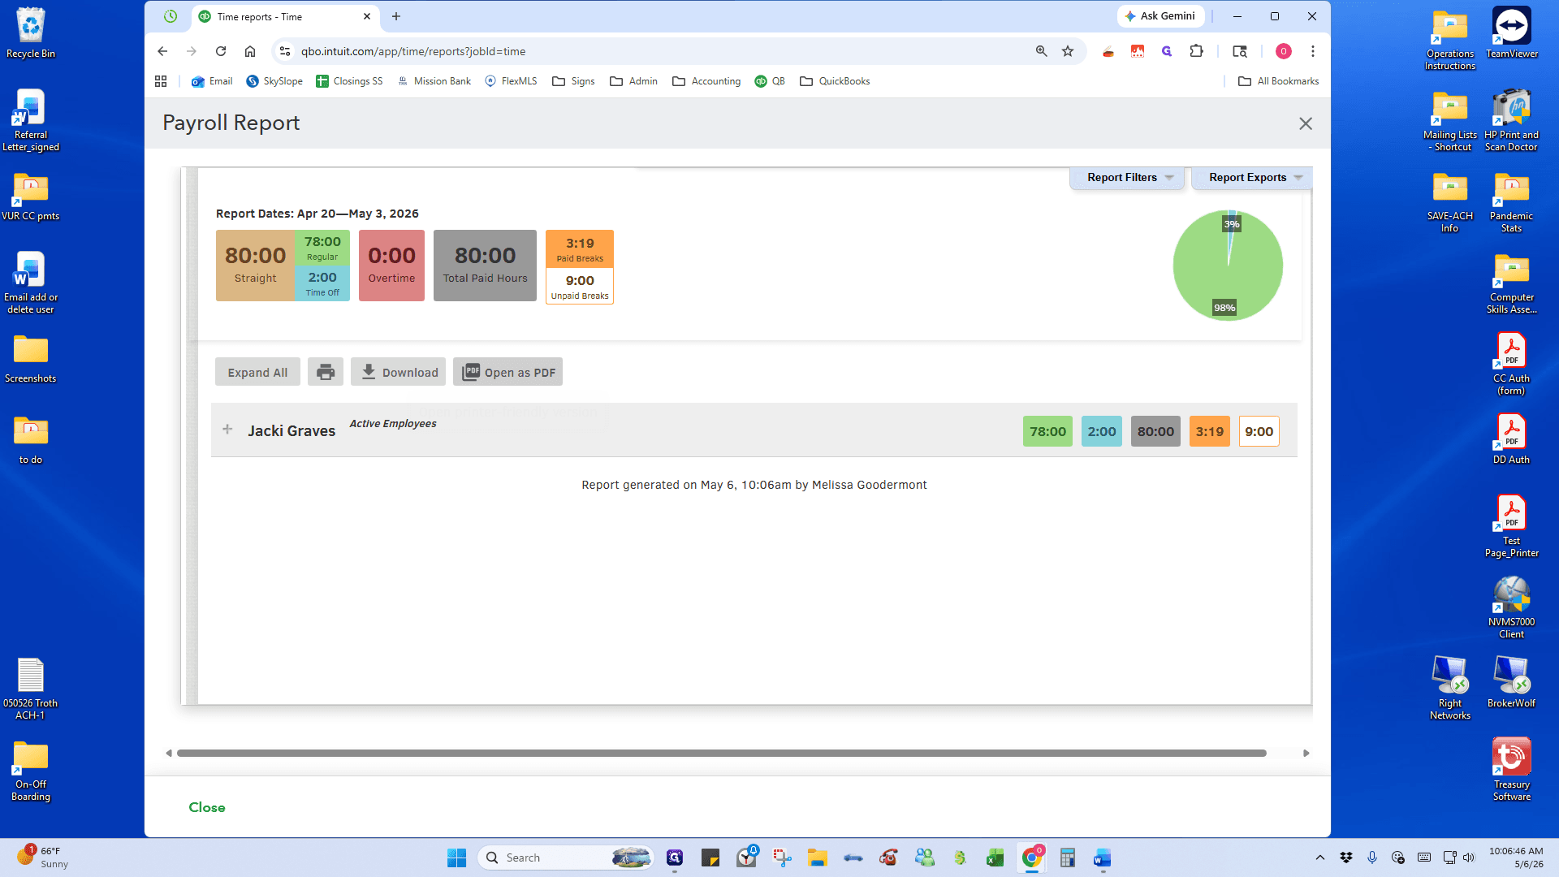Bookmark this page with star icon
This screenshot has height=877, width=1559.
click(1068, 51)
